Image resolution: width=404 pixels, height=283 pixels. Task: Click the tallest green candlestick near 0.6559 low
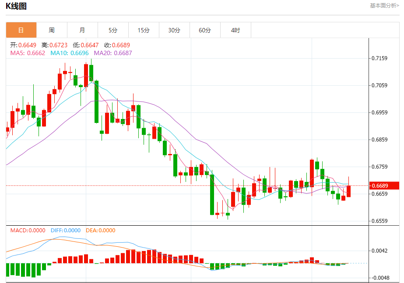click(212, 195)
